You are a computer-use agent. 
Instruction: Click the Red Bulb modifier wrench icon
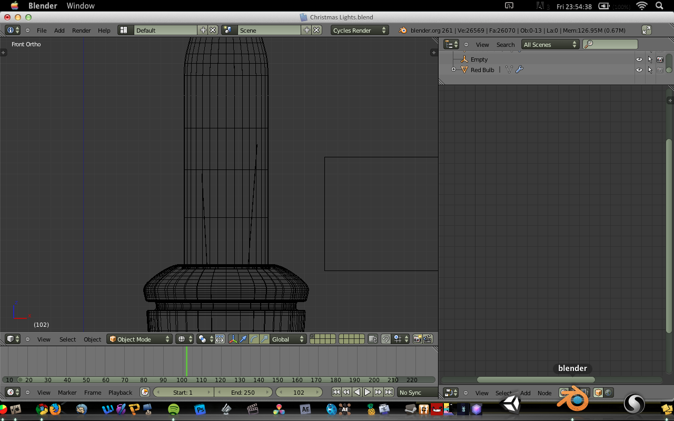coord(519,69)
